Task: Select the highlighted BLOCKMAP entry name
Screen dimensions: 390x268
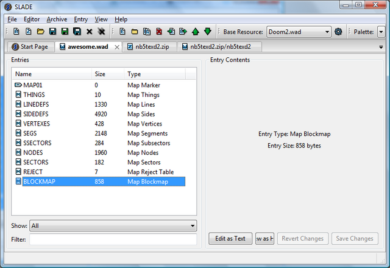Action: click(x=39, y=182)
